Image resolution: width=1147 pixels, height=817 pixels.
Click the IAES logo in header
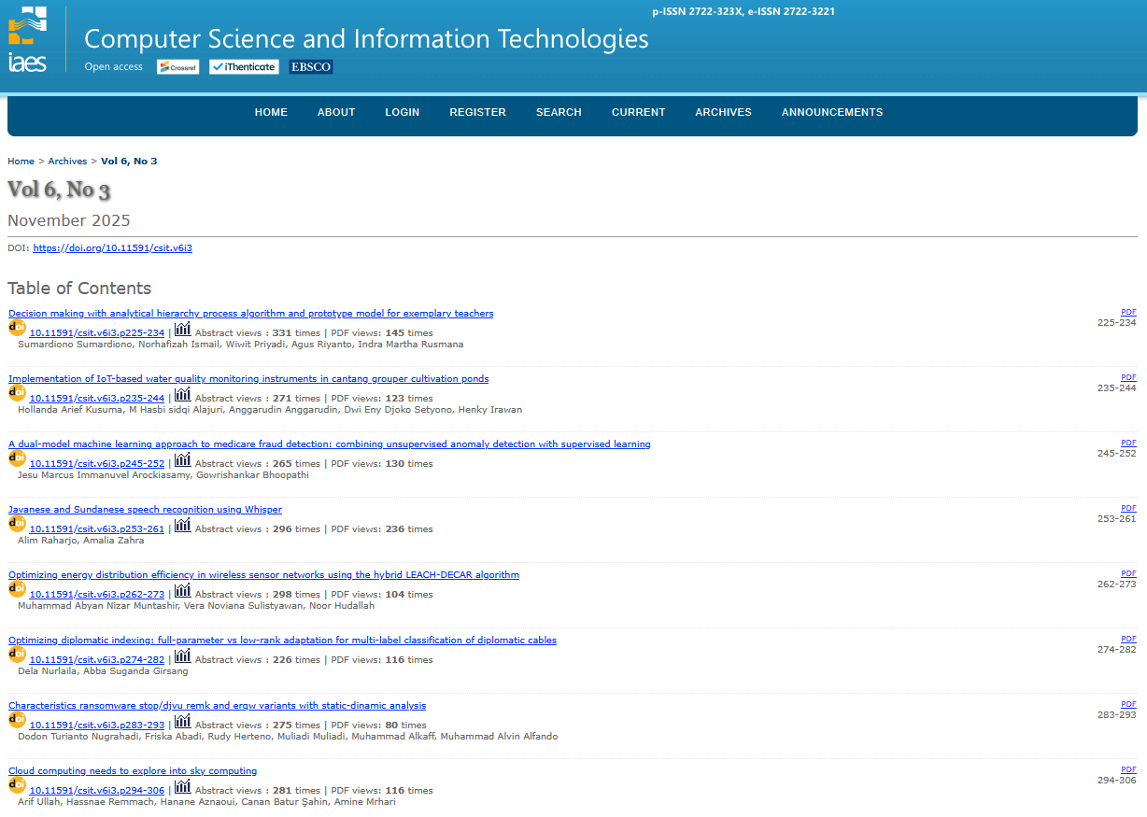(27, 38)
